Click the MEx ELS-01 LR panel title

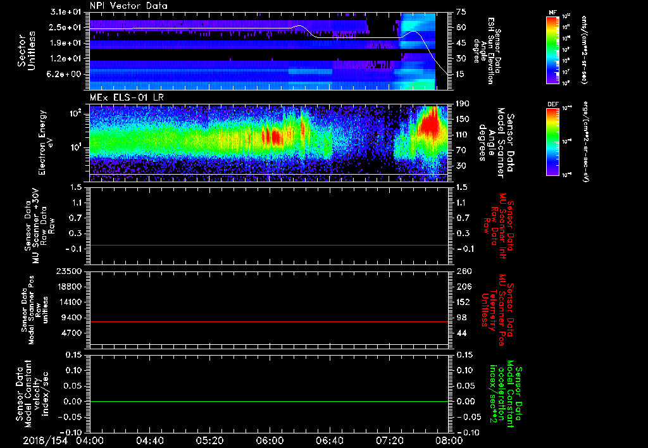[127, 98]
